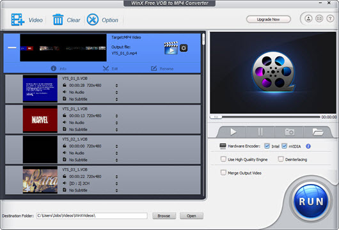Enable Use High Quality Engine

[x=223, y=159]
